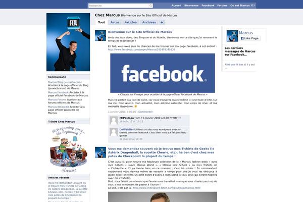Click the Retrogaming T-shirt illustration
The width and height of the screenshot is (303, 202).
68,149
